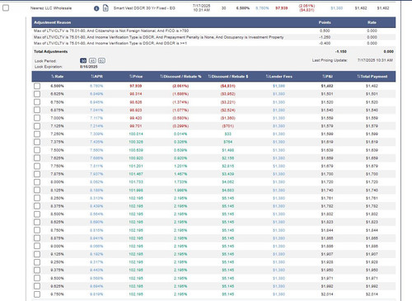The height and width of the screenshot is (301, 412).
Task: Tick the checkbox left of Newrez LLC Wholesale
Action: [x=6, y=8]
